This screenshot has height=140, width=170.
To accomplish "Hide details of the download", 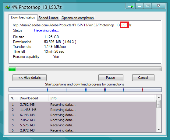I will pos(30,78).
